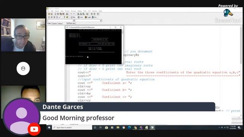244x137 pixels.
Task: Click the 'Type here to search' taskbar box
Action: (x=72, y=127)
